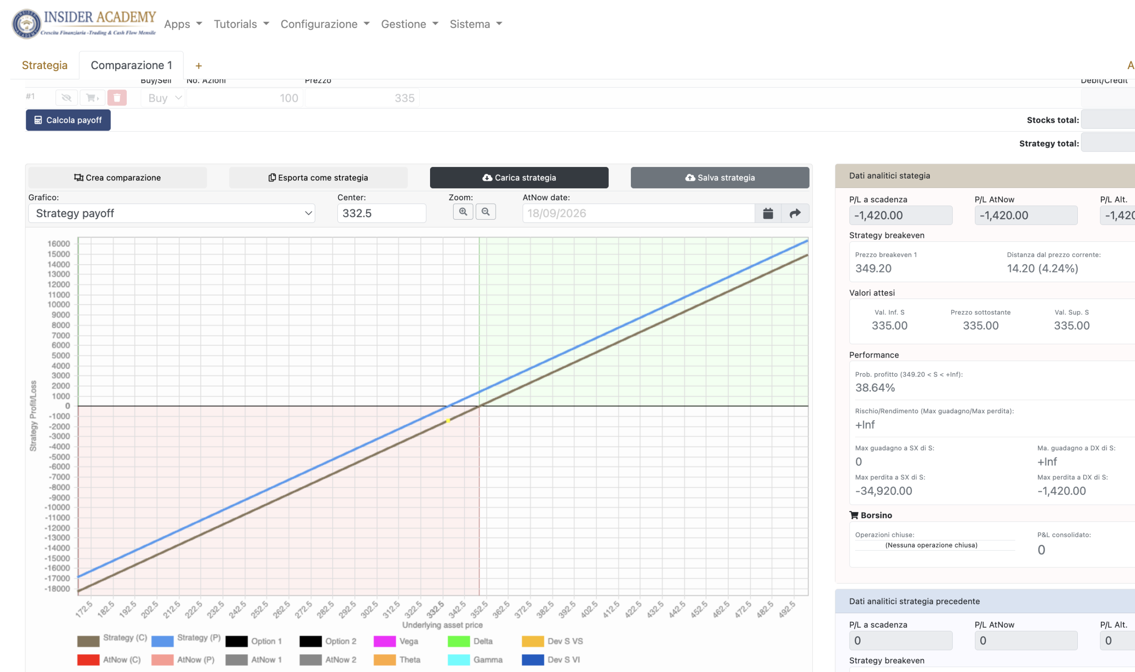The height and width of the screenshot is (672, 1135).
Task: Switch to the Strategia tab
Action: (x=45, y=65)
